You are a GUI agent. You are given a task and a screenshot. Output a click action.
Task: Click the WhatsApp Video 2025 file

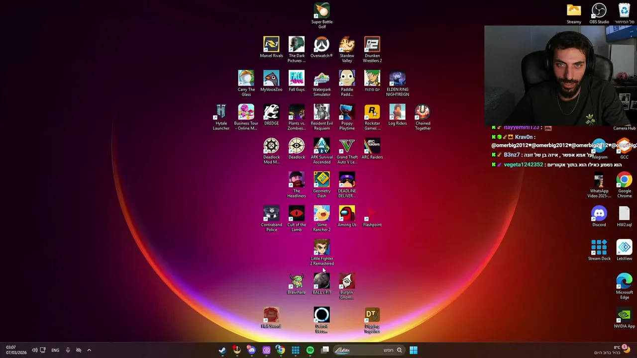pos(599,185)
